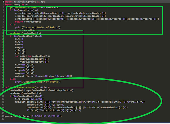
Task: Click 'xlist.append(point[0])' line
Action: point(34,59)
